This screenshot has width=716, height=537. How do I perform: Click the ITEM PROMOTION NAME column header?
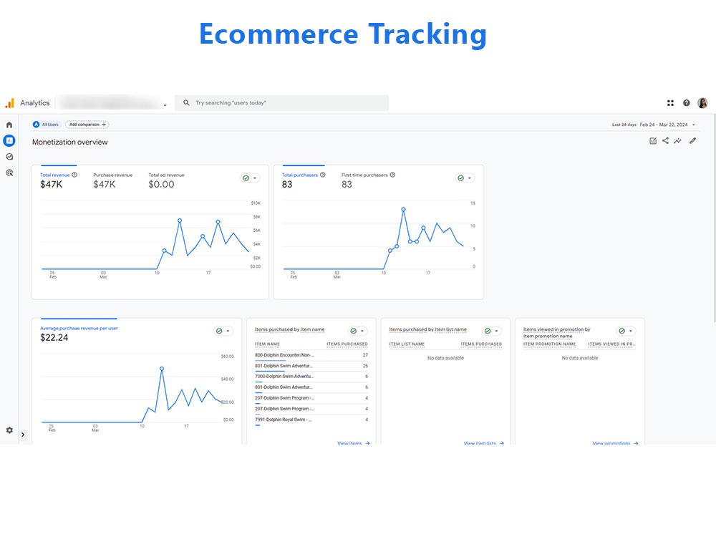pos(549,344)
